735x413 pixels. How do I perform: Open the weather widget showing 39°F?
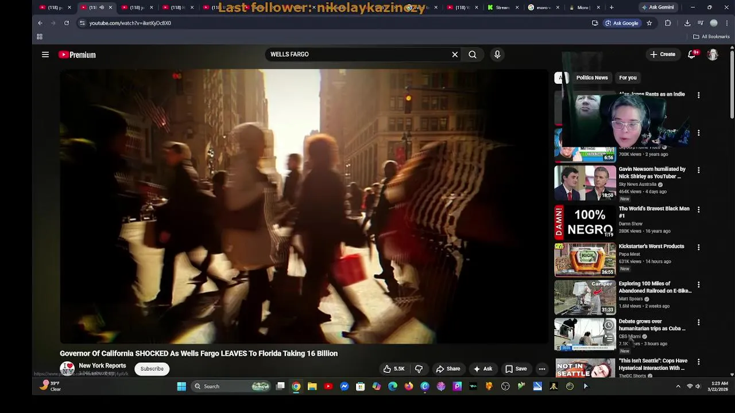[51, 386]
